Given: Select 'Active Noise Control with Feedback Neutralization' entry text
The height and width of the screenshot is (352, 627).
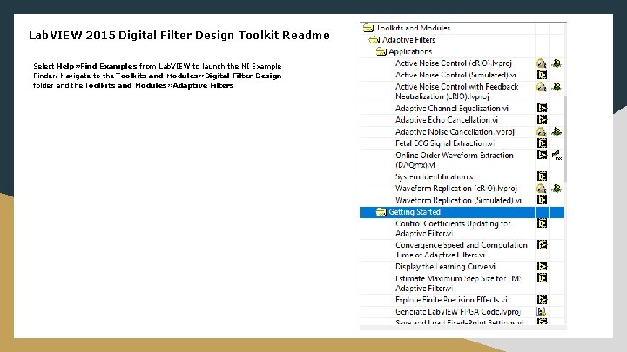Looking at the screenshot, I should (456, 91).
